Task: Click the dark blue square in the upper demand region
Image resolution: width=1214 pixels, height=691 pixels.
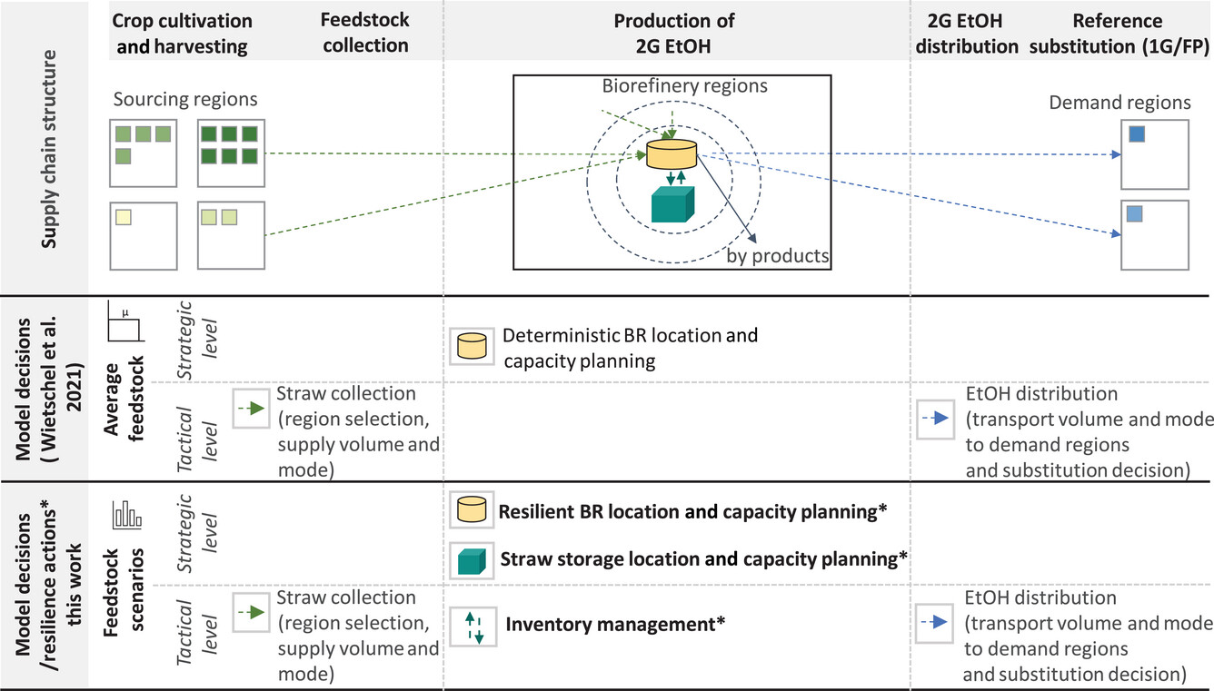Action: pyautogui.click(x=1138, y=134)
